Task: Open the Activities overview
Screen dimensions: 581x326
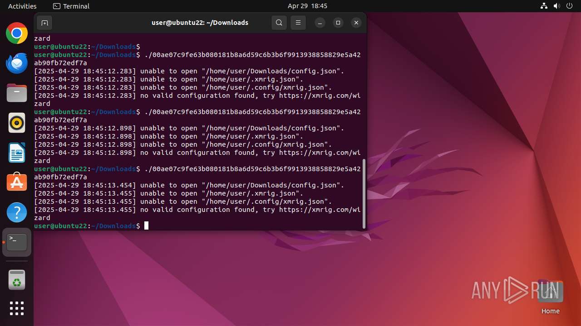Action: click(x=22, y=6)
